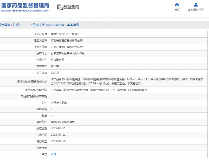Click National Medical Products Administration text
Screen dimensions: 209x160
[x=25, y=10]
